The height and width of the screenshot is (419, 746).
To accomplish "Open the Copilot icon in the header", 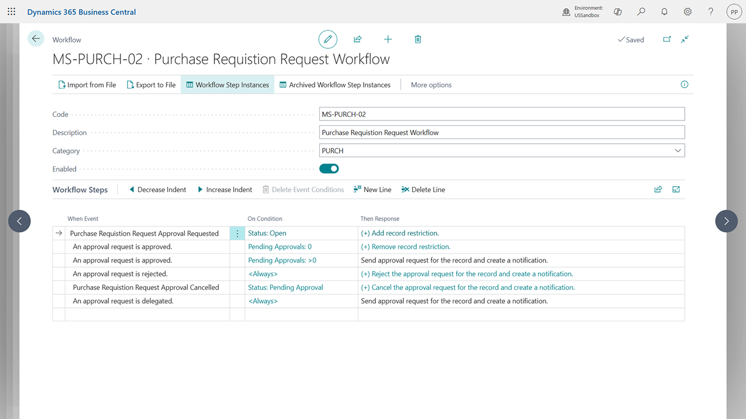I will coord(617,12).
